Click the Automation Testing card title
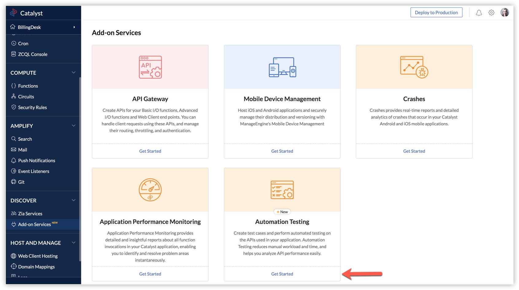 click(282, 222)
